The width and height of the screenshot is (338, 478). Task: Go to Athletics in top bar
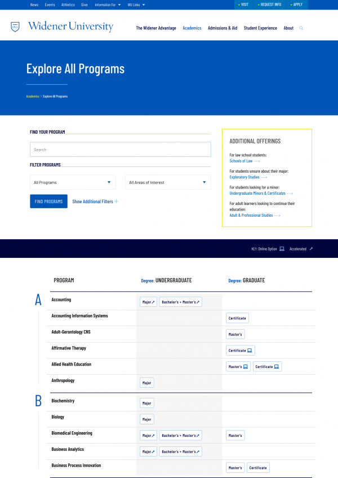pyautogui.click(x=68, y=5)
